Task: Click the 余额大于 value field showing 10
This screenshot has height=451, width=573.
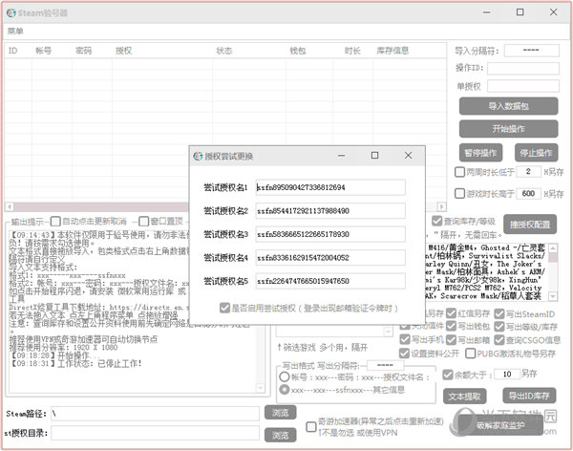Action: click(507, 375)
